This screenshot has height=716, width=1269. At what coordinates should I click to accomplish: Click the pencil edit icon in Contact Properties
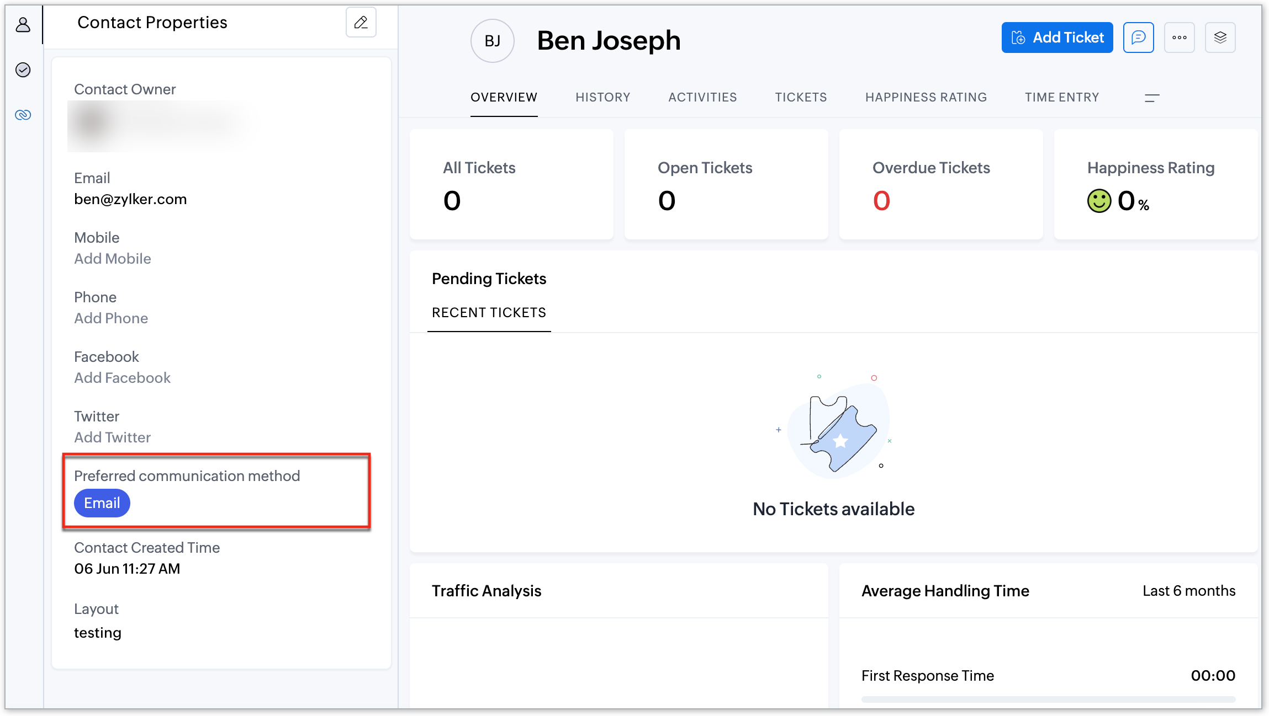(361, 23)
